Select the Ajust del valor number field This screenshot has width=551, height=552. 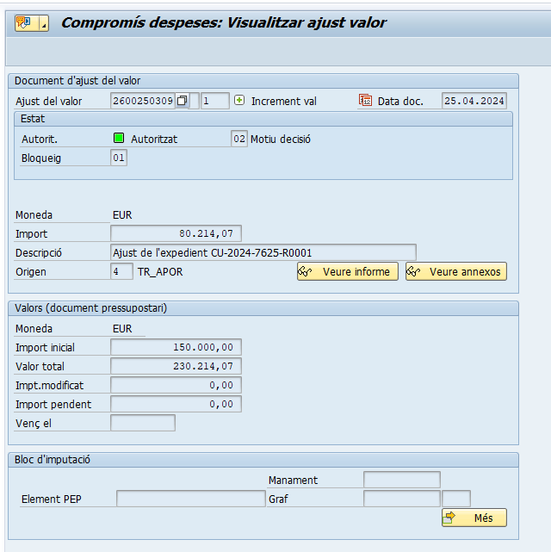pos(143,101)
